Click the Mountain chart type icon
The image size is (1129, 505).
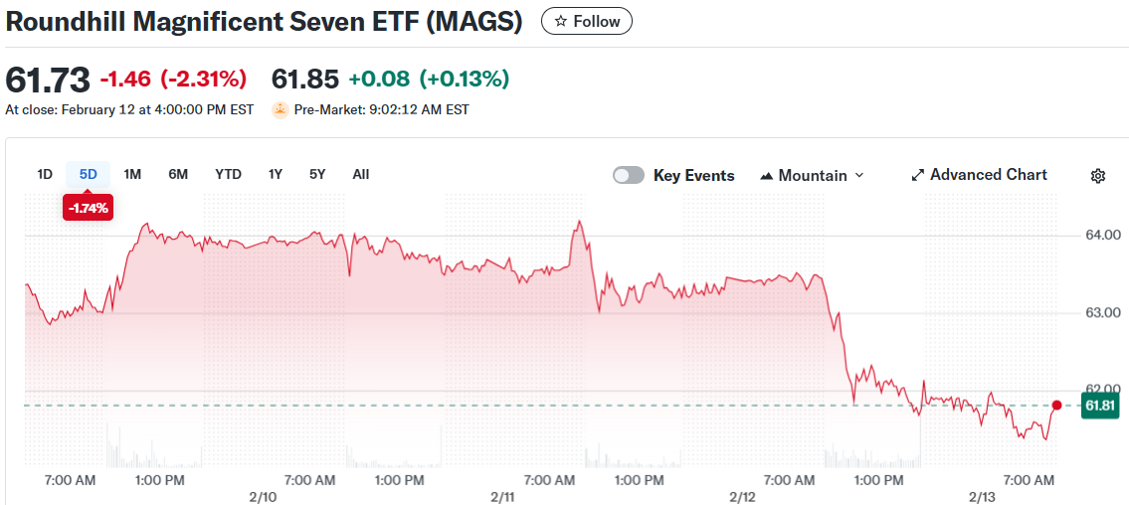[766, 176]
